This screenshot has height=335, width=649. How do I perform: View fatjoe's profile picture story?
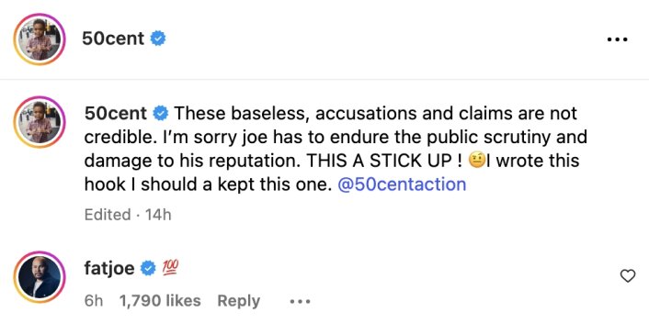coord(40,276)
